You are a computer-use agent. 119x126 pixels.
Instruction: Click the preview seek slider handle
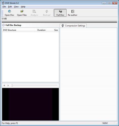[x=12, y=85]
